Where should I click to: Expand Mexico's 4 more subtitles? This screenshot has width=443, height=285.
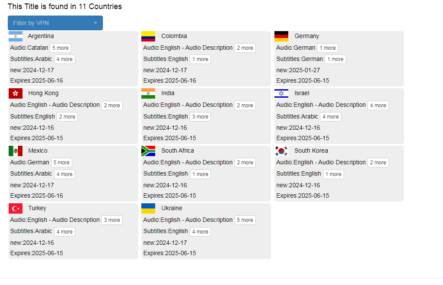[64, 174]
